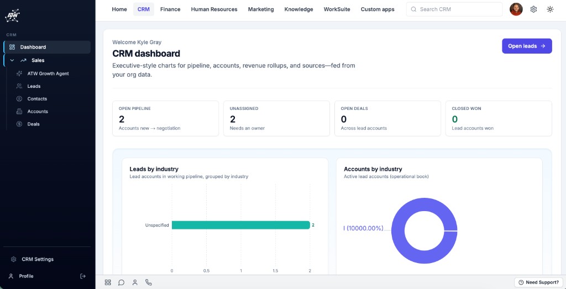Viewport: 566px width, 289px height.
Task: Click the teal Unspecified bar
Action: pyautogui.click(x=241, y=225)
